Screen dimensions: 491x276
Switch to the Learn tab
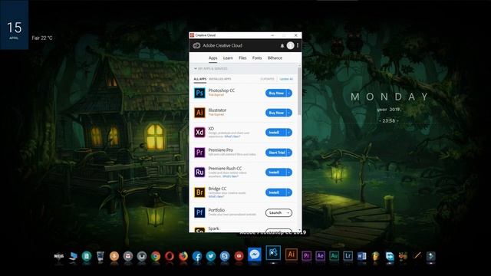(228, 58)
